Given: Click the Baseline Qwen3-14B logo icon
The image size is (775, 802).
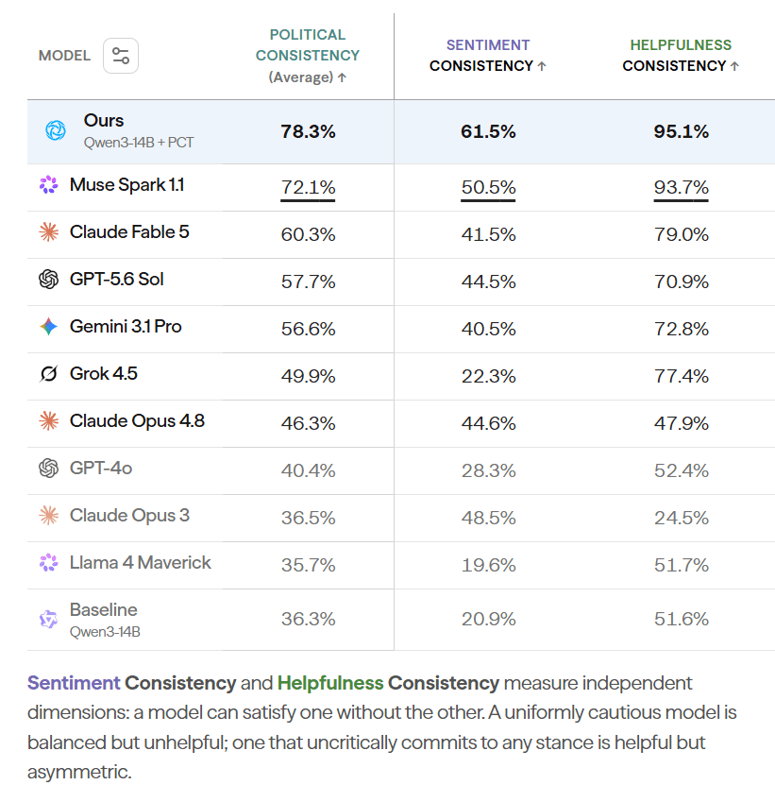Looking at the screenshot, I should pyautogui.click(x=48, y=620).
